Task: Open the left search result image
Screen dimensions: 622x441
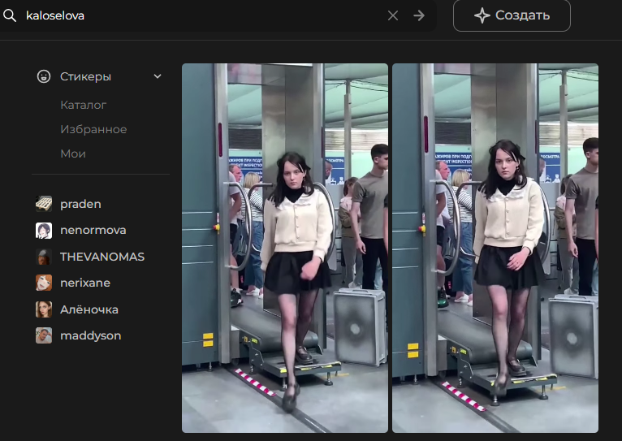Action: click(x=285, y=248)
